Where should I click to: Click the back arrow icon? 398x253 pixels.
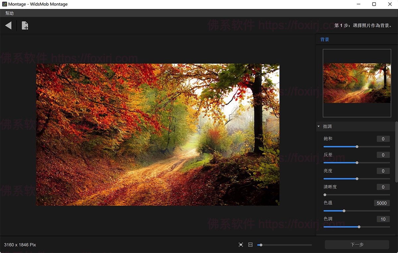tap(9, 26)
